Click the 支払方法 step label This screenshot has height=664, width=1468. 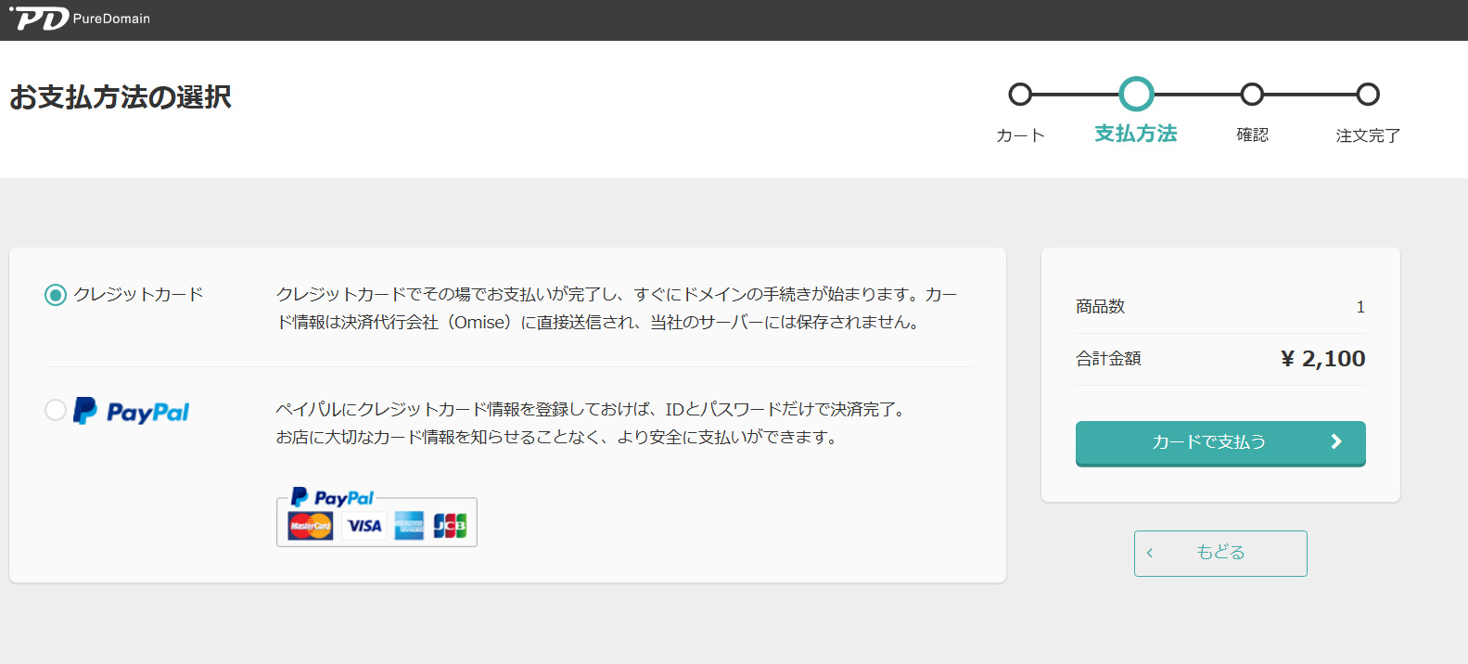point(1136,134)
